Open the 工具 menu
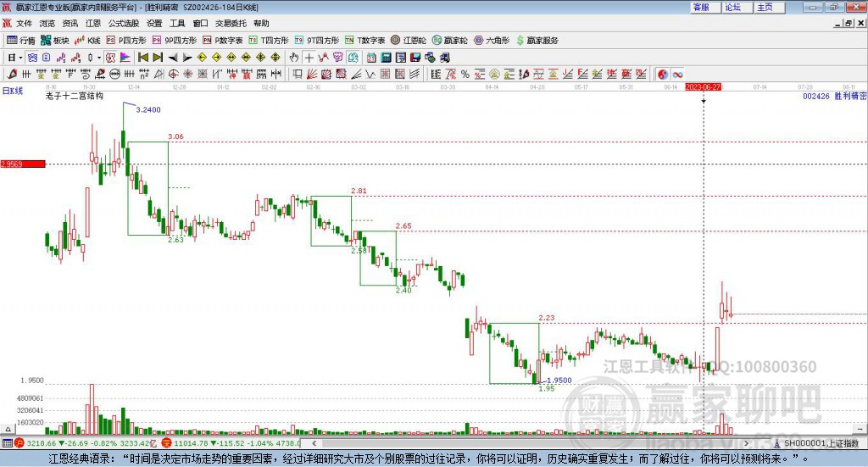Viewport: 868px width, 467px height. coord(177,23)
